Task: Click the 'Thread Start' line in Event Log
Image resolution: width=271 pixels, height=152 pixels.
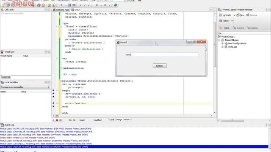Action: click(28, 138)
